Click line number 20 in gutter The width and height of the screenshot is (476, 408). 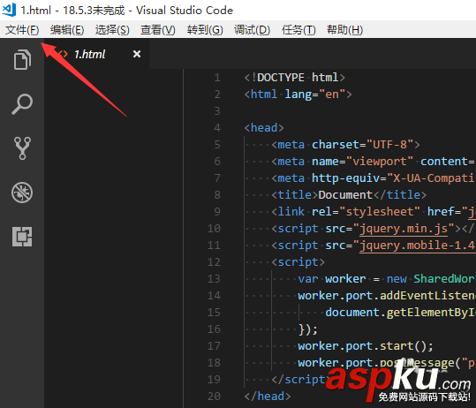214,397
